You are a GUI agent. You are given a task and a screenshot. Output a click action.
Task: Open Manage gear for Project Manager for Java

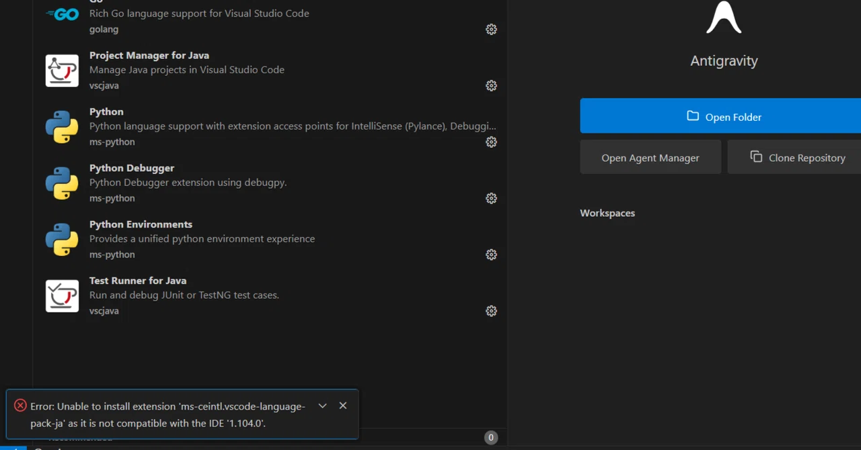tap(491, 86)
